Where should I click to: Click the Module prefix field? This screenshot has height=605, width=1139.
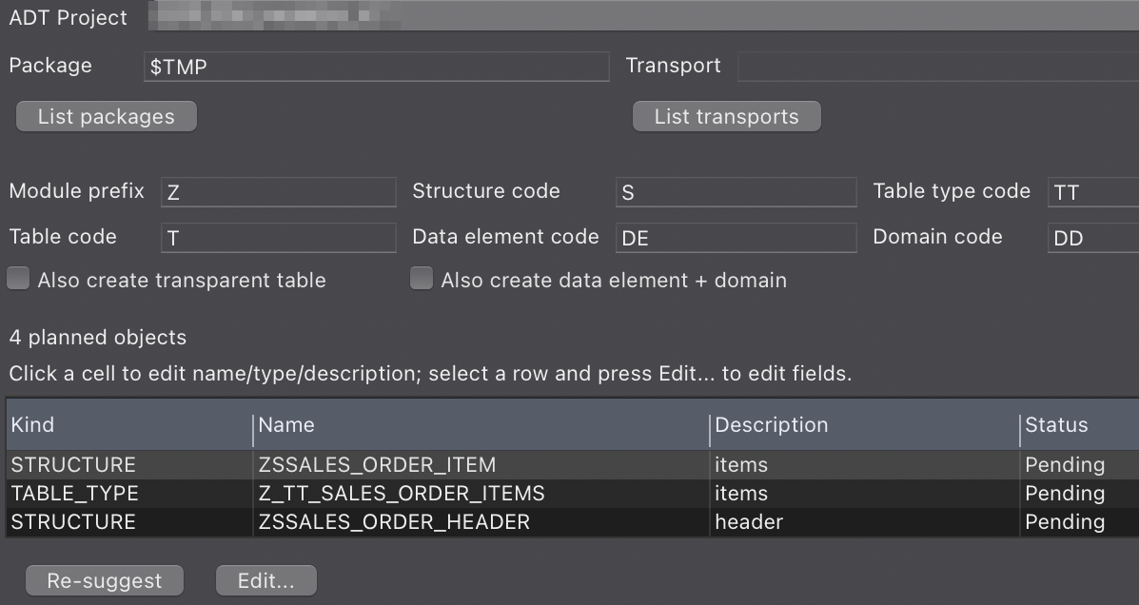[278, 192]
